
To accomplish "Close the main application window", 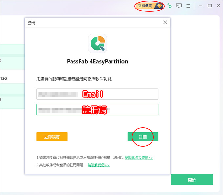I will pos(218,6).
